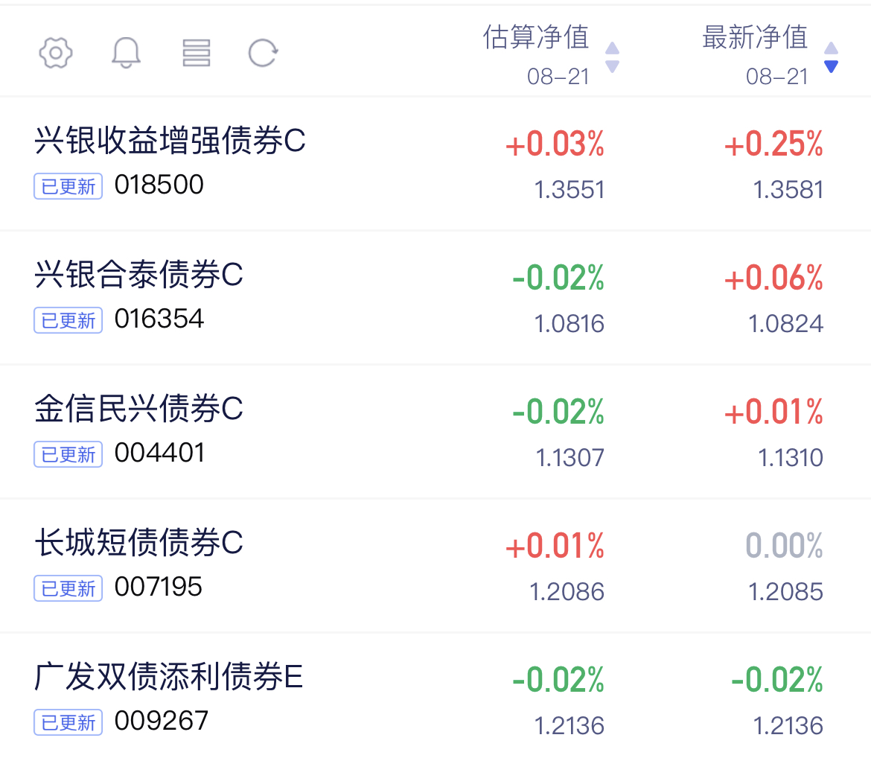The width and height of the screenshot is (871, 761).
Task: Tap latest value 1.0824
Action: 786,324
